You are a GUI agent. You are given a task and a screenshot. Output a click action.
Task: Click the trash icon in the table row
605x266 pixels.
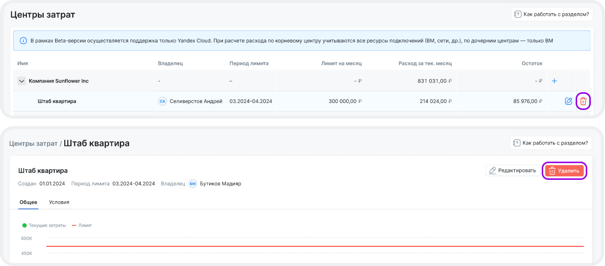pyautogui.click(x=583, y=101)
